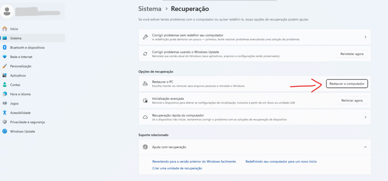The image size is (388, 181).
Task: Click the Bluetooth icon in sidebar
Action: click(5, 47)
